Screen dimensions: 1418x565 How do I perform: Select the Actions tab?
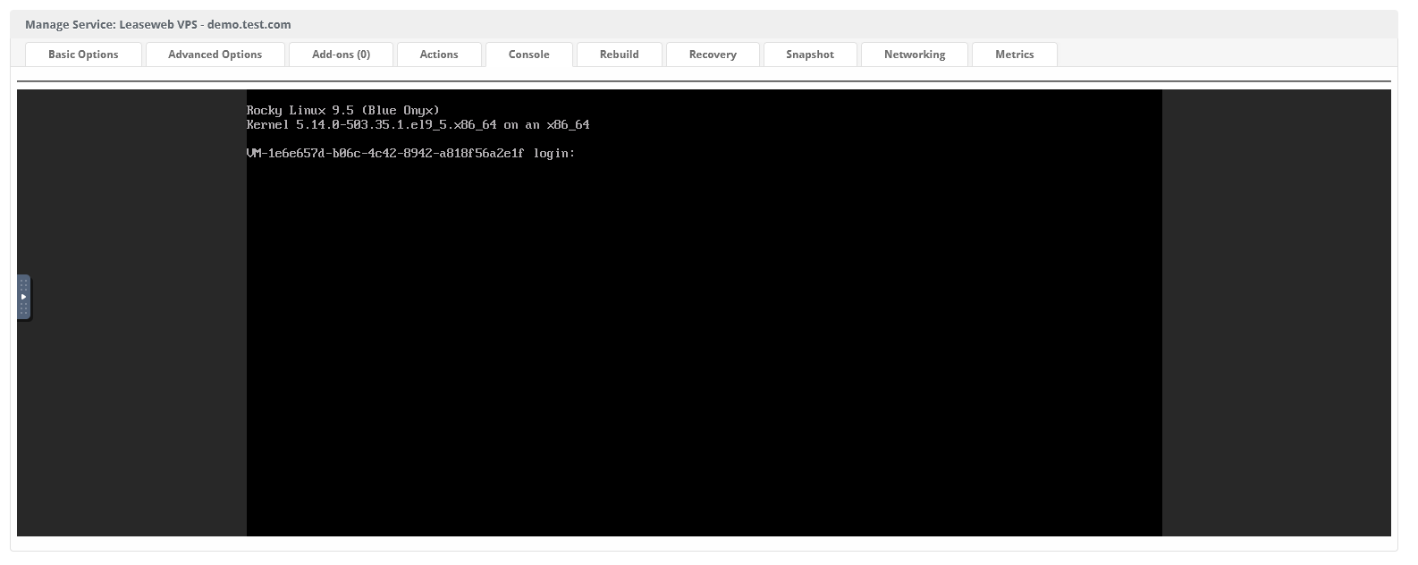(x=439, y=55)
